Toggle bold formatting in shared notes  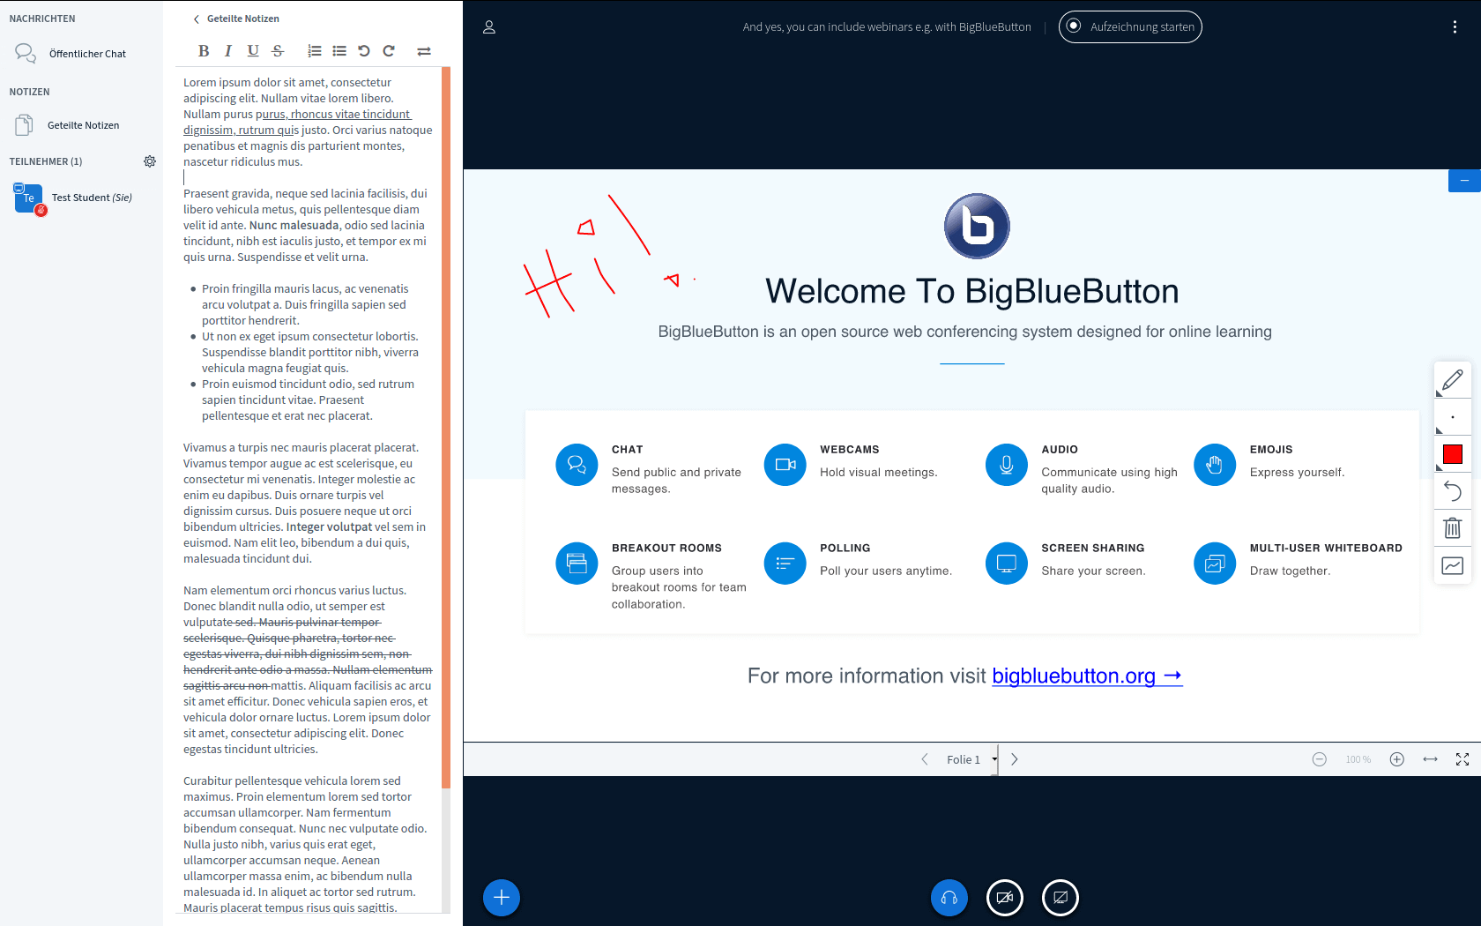pyautogui.click(x=204, y=51)
